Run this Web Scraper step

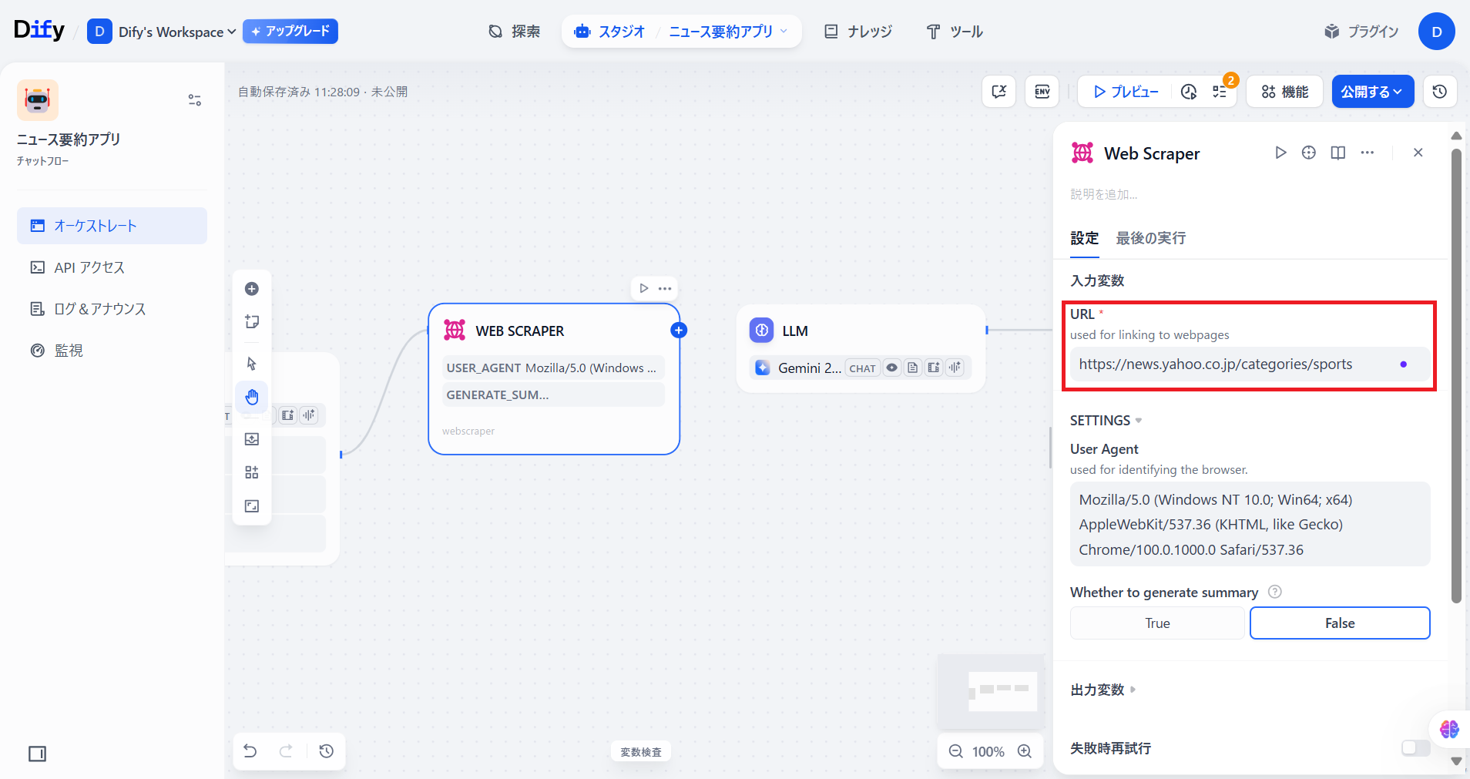tap(1280, 153)
